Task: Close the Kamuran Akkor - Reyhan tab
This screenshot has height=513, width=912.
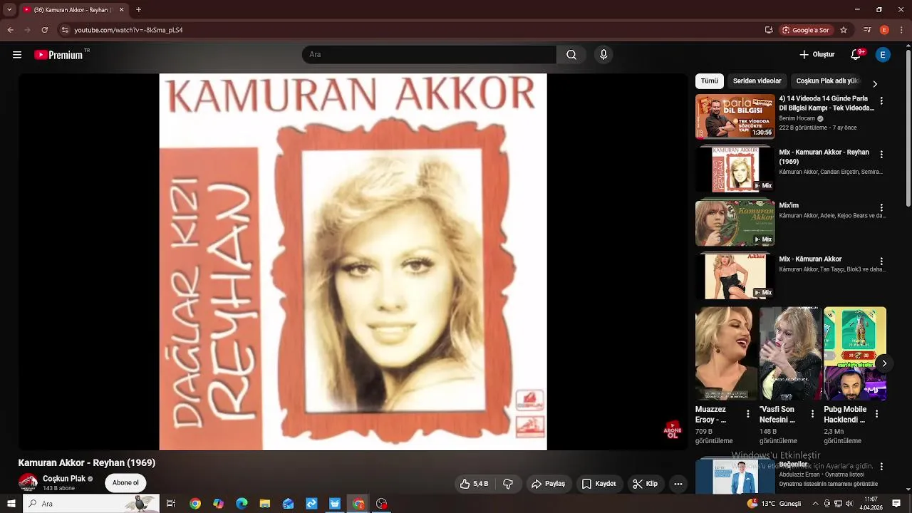Action: [x=121, y=10]
